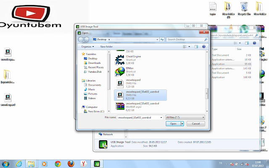Viewport: 269px width, 168px height.
Task: Open the Documents library
Action: point(94,85)
